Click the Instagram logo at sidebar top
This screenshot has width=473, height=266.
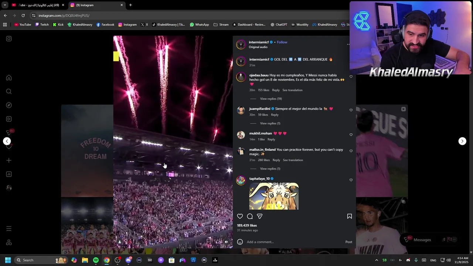(x=9, y=39)
